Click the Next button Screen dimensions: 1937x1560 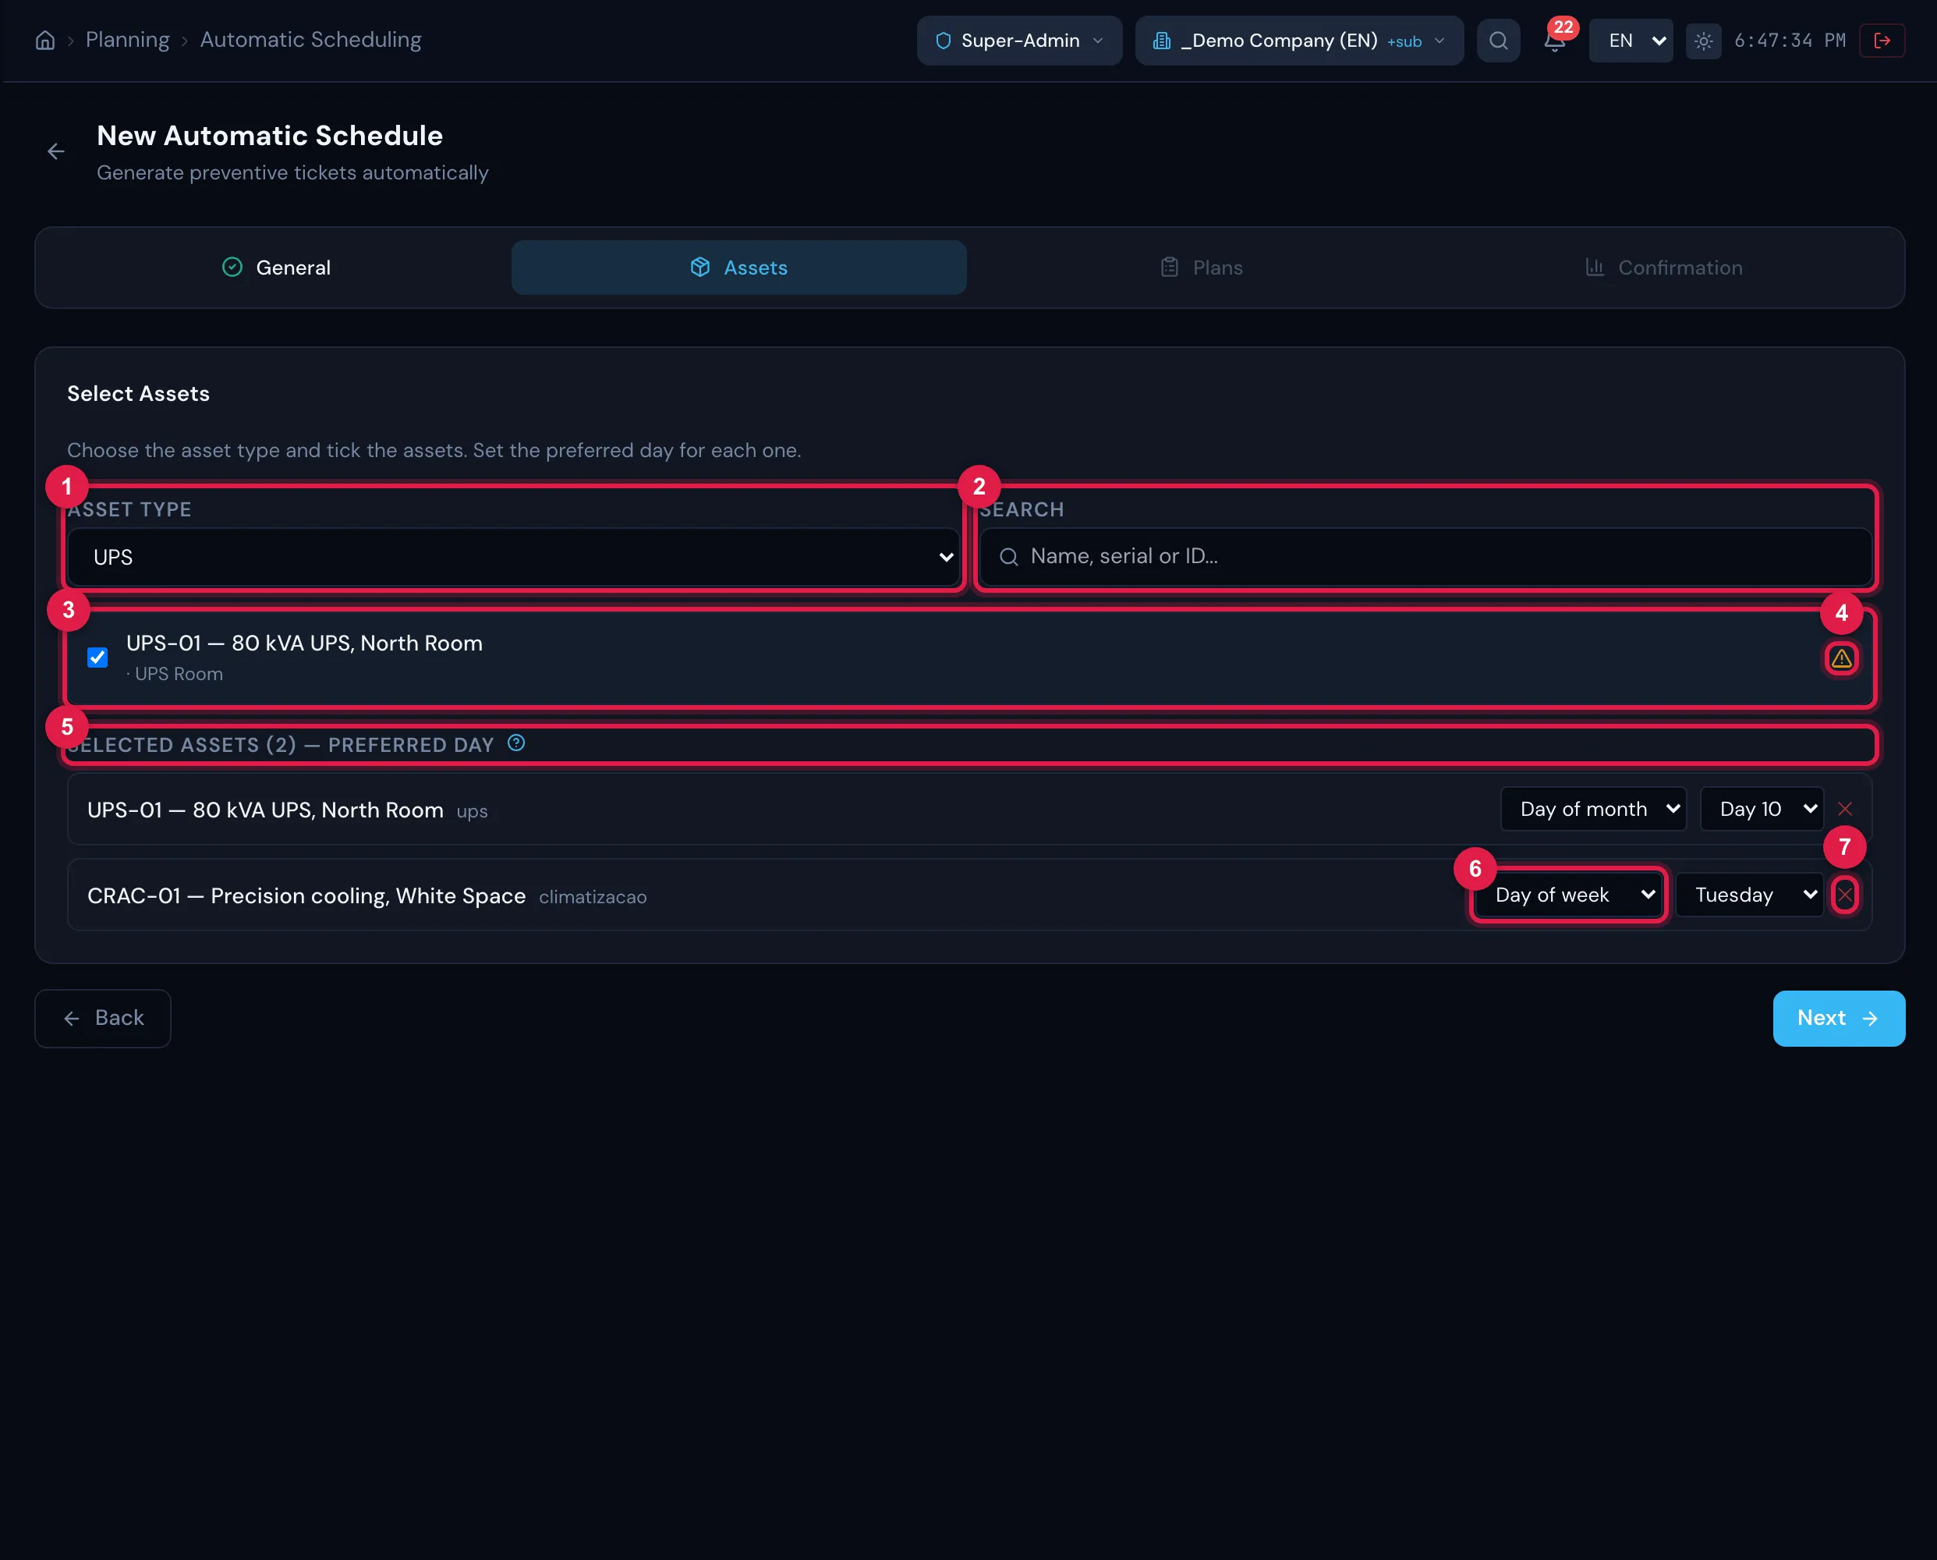click(1838, 1018)
